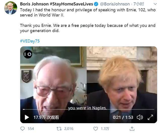Retweet using the retweet arrows icon
The height and width of the screenshot is (134, 161).
pos(59,129)
